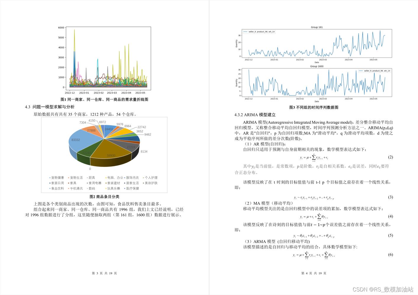Click the 宠物健康 legend entry
This screenshot has width=418, height=295.
57,178
